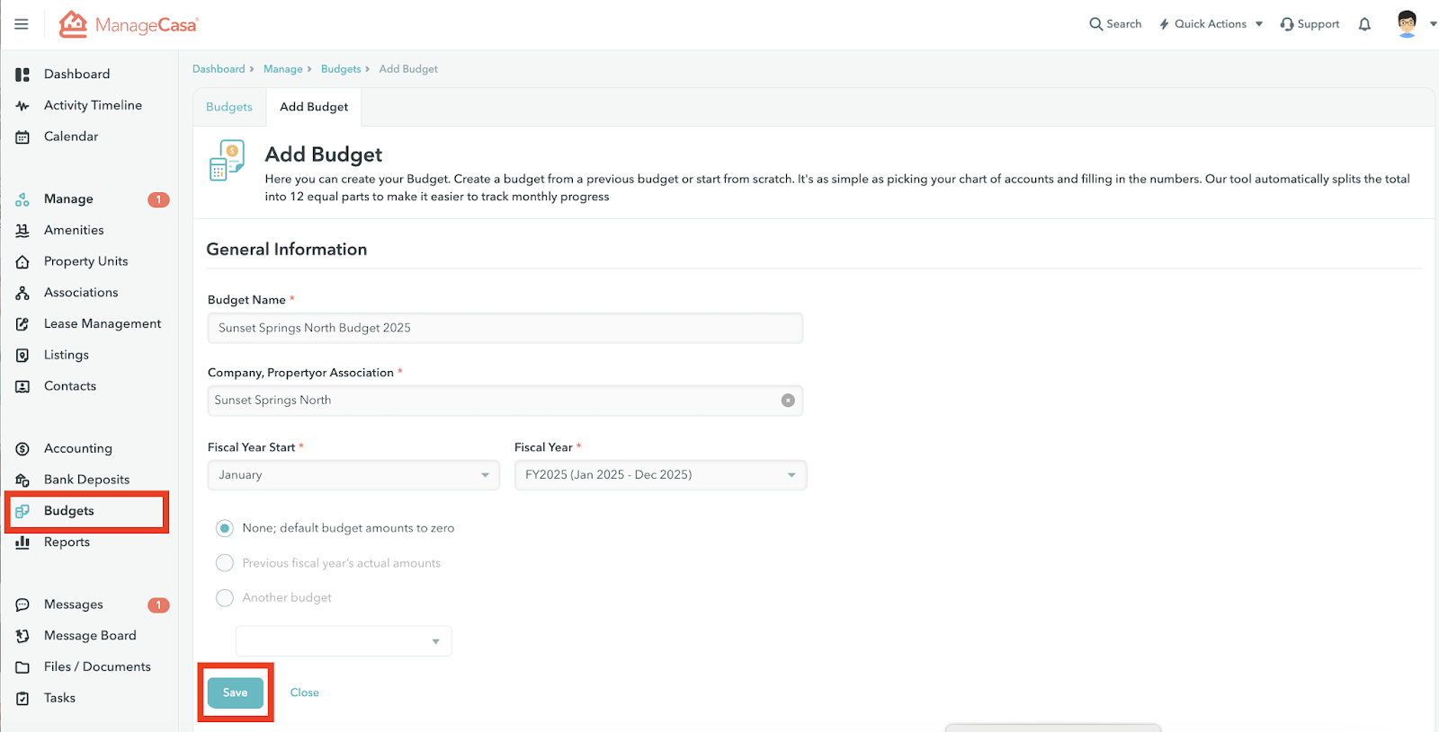Click the Close link
1439x732 pixels.
coord(304,692)
